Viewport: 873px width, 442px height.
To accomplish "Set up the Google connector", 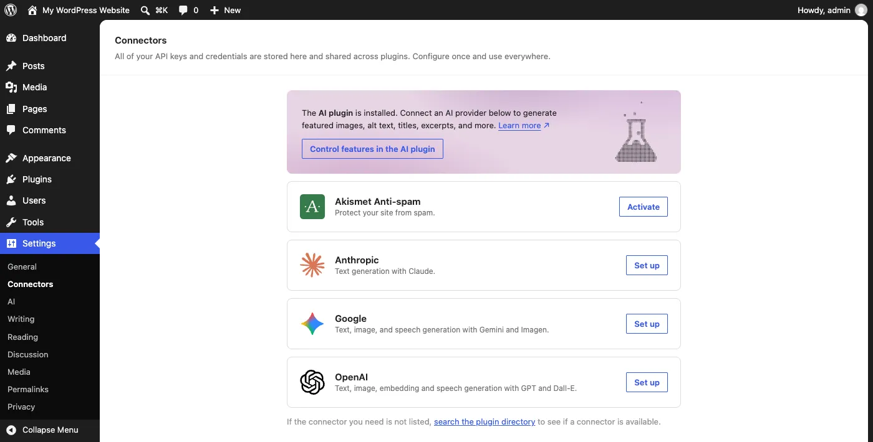I will [x=647, y=324].
